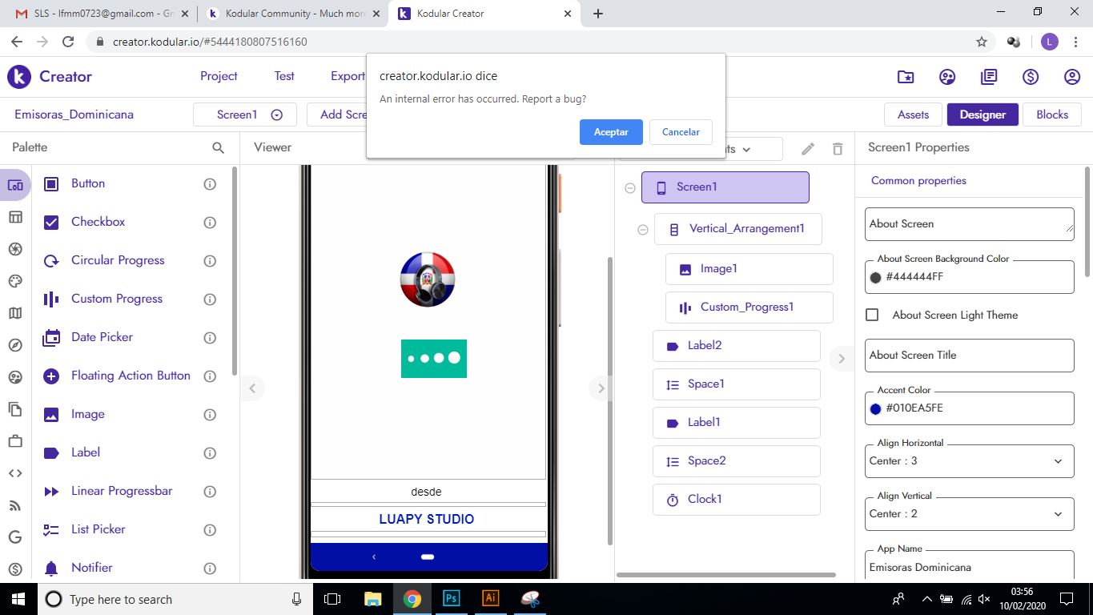Click the dollar monetization icon in header
This screenshot has height=615, width=1093.
[x=1031, y=77]
